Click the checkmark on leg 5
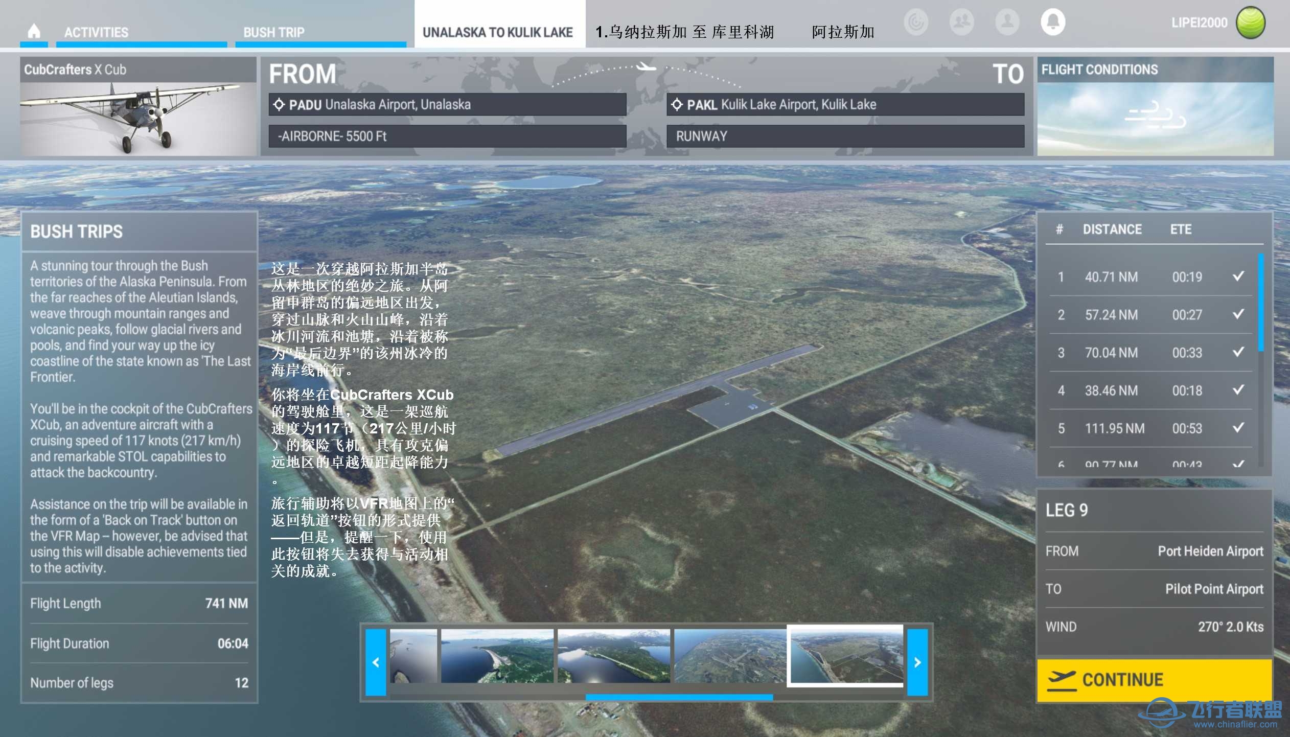 1238,427
